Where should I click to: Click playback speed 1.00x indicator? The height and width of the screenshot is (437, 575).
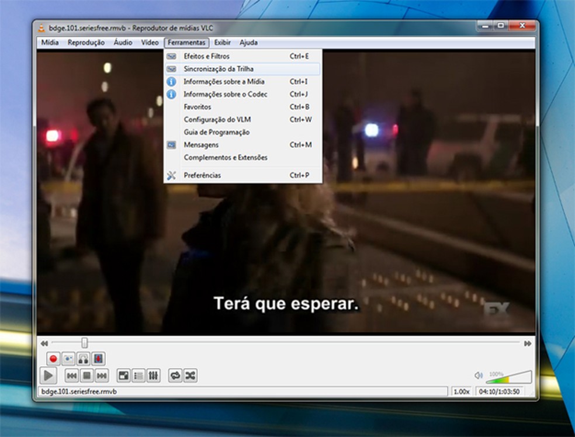click(x=462, y=392)
